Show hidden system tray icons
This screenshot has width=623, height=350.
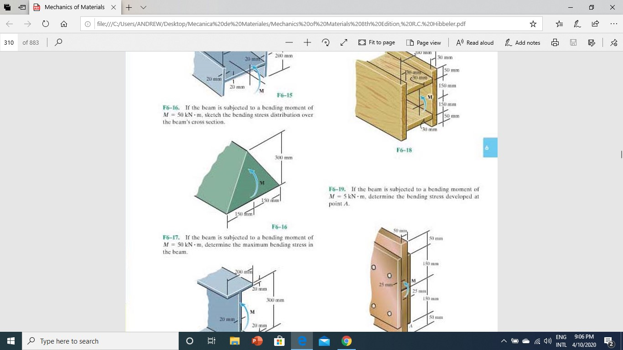(504, 341)
